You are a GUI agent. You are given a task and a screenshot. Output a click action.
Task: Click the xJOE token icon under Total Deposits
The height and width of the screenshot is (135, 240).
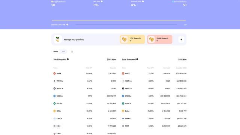pyautogui.click(x=54, y=133)
